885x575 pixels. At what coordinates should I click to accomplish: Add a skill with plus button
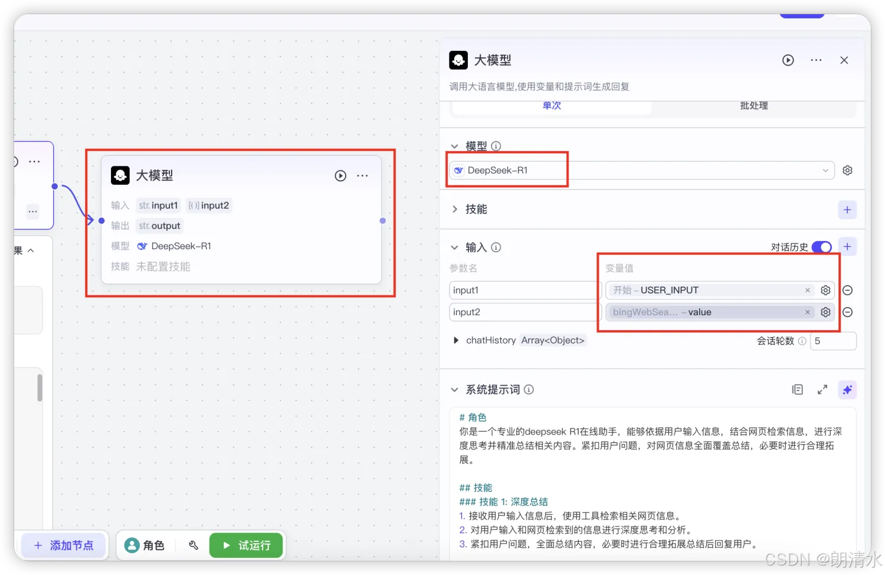(x=847, y=210)
